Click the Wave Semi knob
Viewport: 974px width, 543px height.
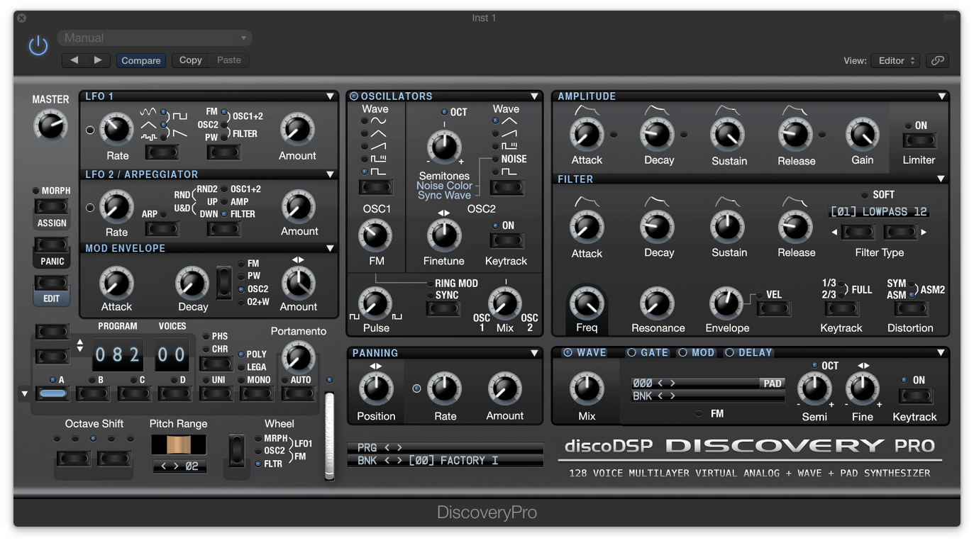(814, 388)
